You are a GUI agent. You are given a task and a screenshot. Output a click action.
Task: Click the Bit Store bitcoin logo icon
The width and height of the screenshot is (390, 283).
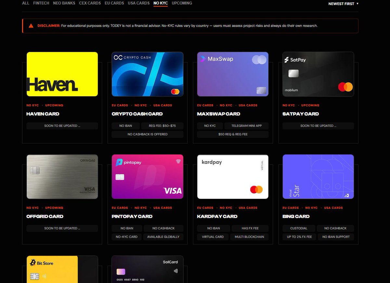(x=32, y=263)
